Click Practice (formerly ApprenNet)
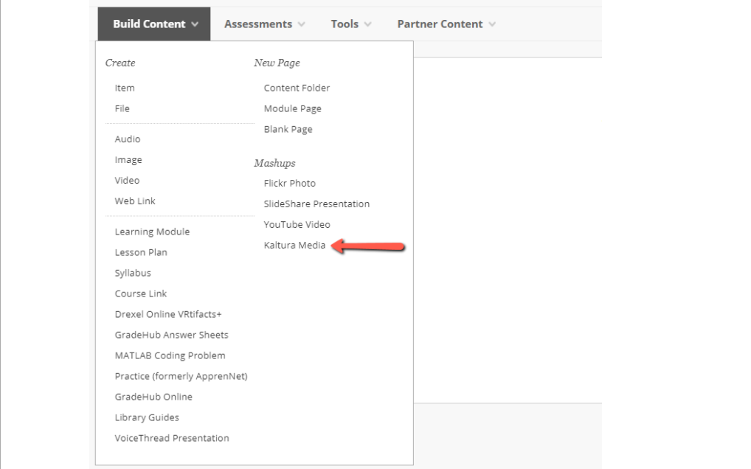751x469 pixels. tap(181, 376)
